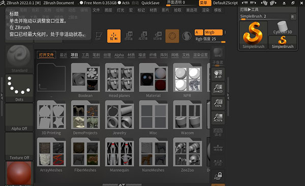
Task: Expand the right tray divider arrows
Action: point(228,96)
